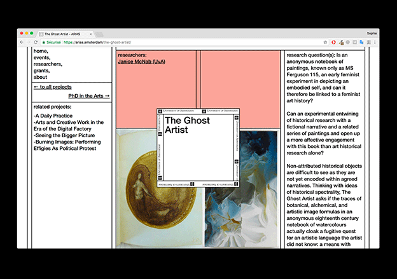Image resolution: width=397 pixels, height=279 pixels.
Task: Open the 'about' page in site menu
Action: click(41, 78)
